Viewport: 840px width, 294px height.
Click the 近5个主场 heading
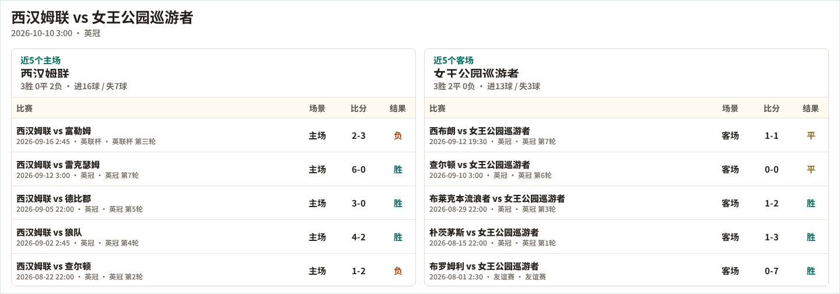coord(40,60)
